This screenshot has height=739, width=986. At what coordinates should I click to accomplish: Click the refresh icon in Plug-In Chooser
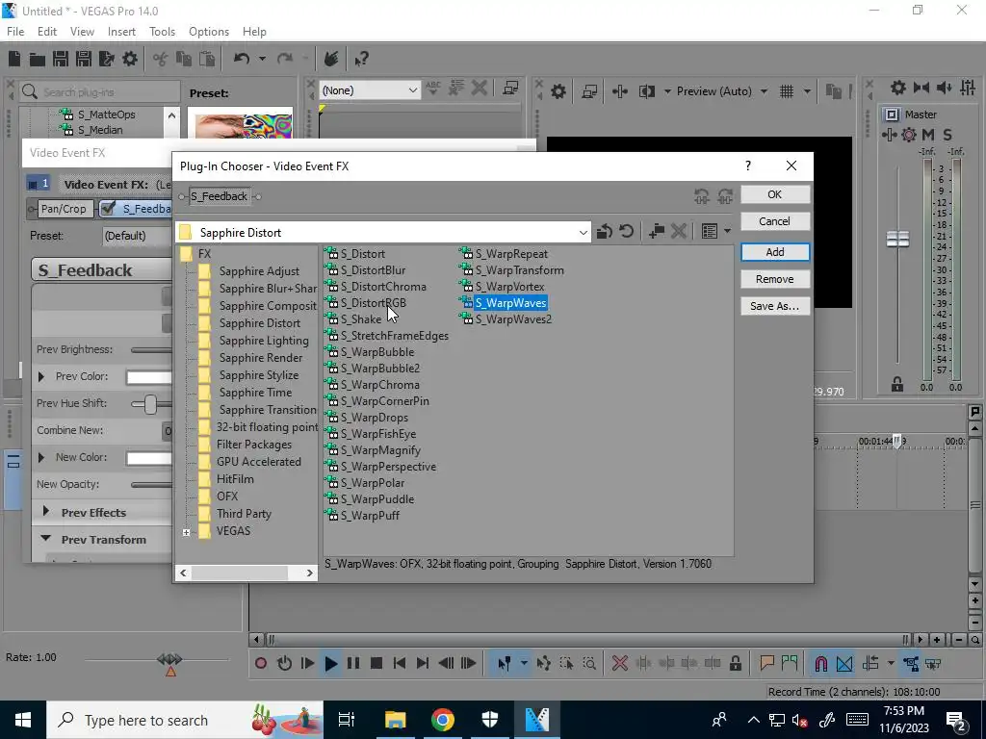tap(626, 231)
